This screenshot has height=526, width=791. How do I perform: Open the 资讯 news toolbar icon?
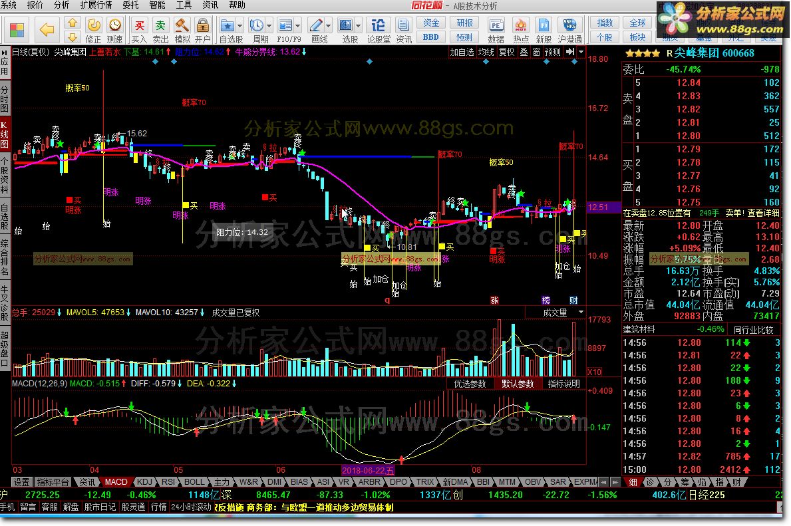[404, 31]
